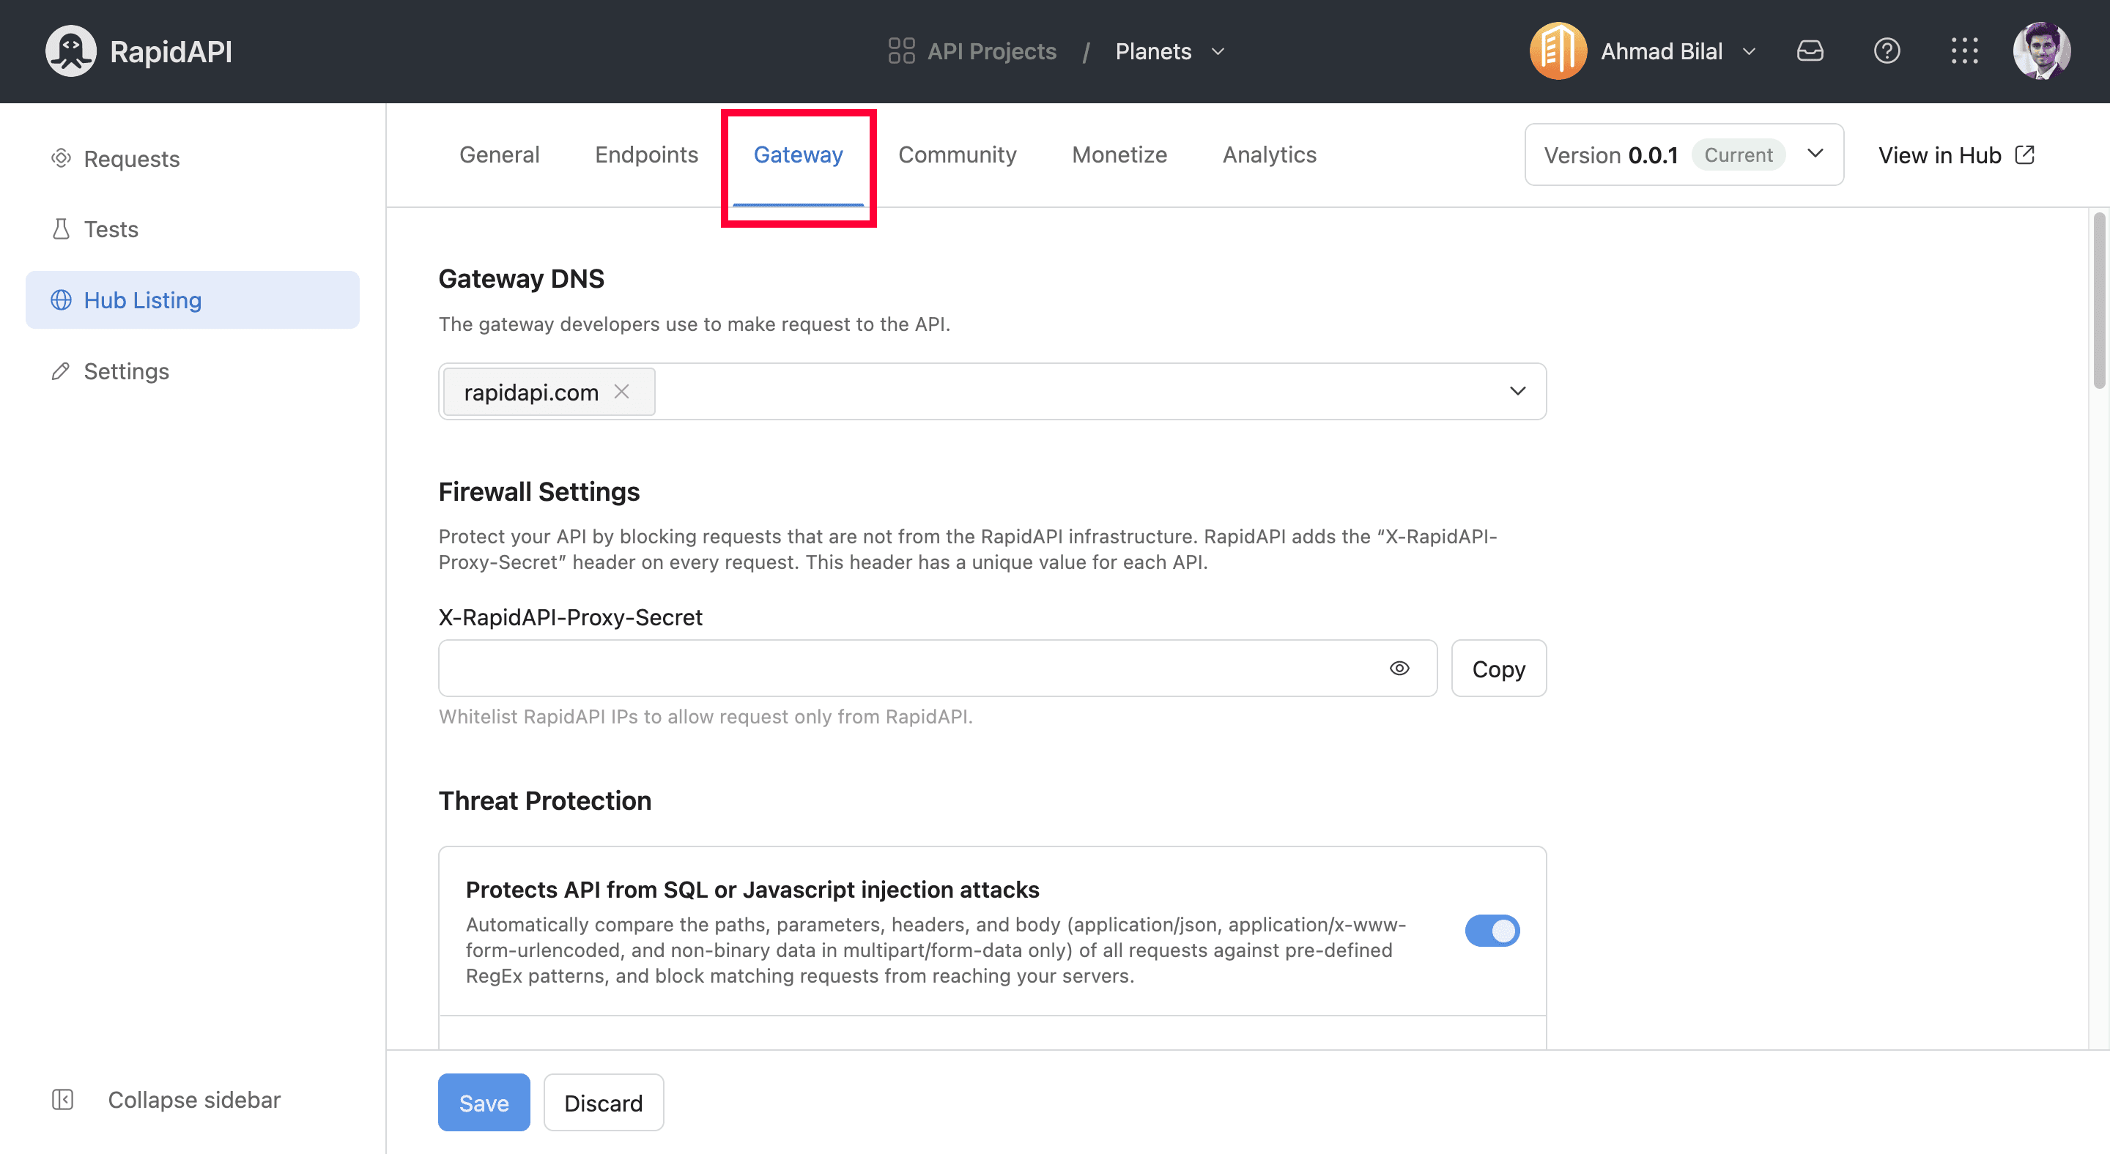Open Requests in the sidebar
Viewport: 2110px width, 1154px height.
[193, 158]
